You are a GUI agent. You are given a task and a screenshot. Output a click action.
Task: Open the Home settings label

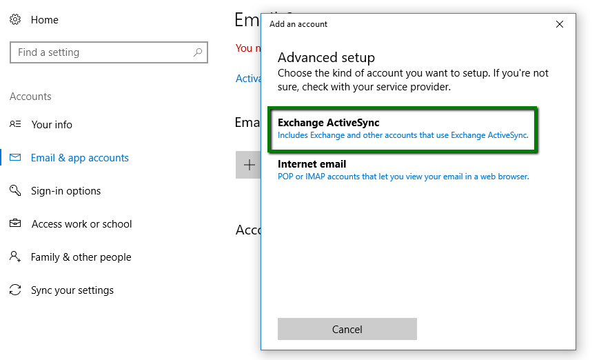pos(44,20)
